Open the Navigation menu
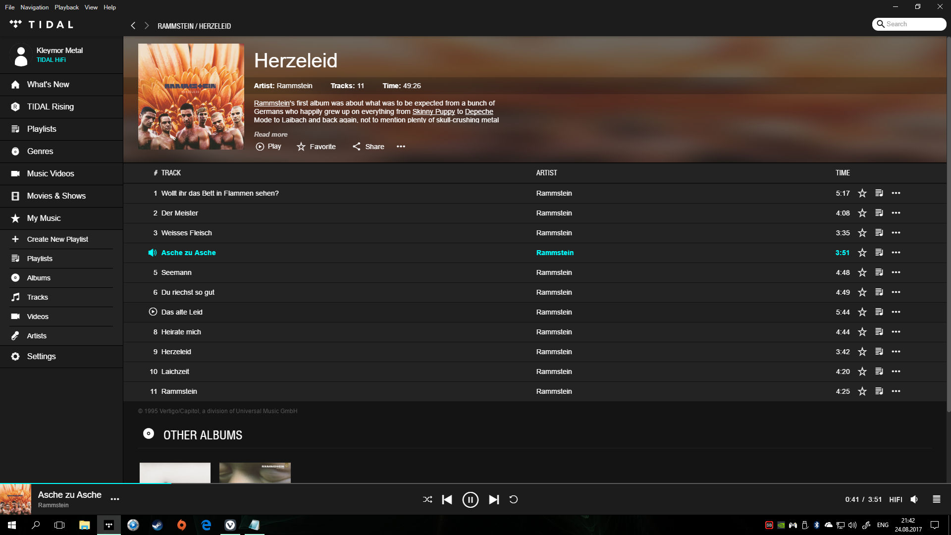951x535 pixels. 35,7
